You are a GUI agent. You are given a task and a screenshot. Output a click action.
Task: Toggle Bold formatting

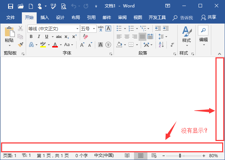pyautogui.click(x=31, y=37)
